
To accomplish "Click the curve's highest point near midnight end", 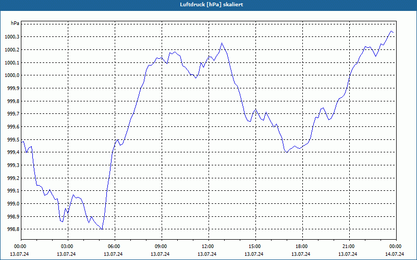I will click(391, 31).
